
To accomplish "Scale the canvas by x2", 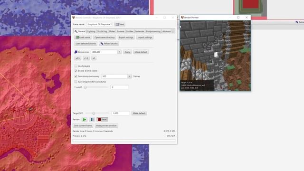I will (x=94, y=58).
